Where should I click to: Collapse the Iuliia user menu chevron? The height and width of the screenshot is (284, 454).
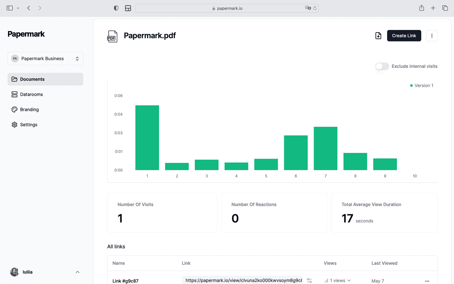(x=78, y=272)
